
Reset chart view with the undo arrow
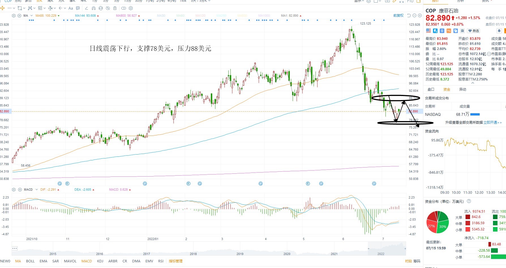tap(409, 16)
